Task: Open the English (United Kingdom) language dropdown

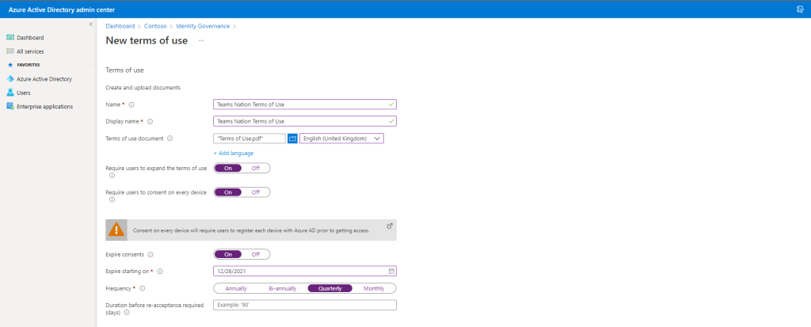Action: click(x=341, y=139)
